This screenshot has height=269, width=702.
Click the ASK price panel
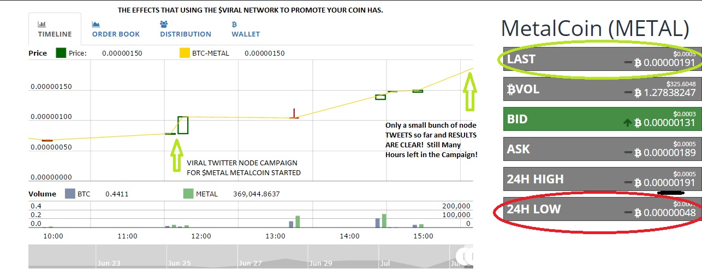tap(601, 149)
